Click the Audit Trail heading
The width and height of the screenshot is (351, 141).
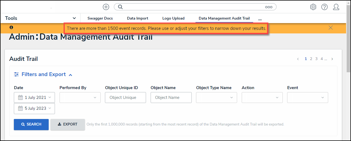click(23, 59)
